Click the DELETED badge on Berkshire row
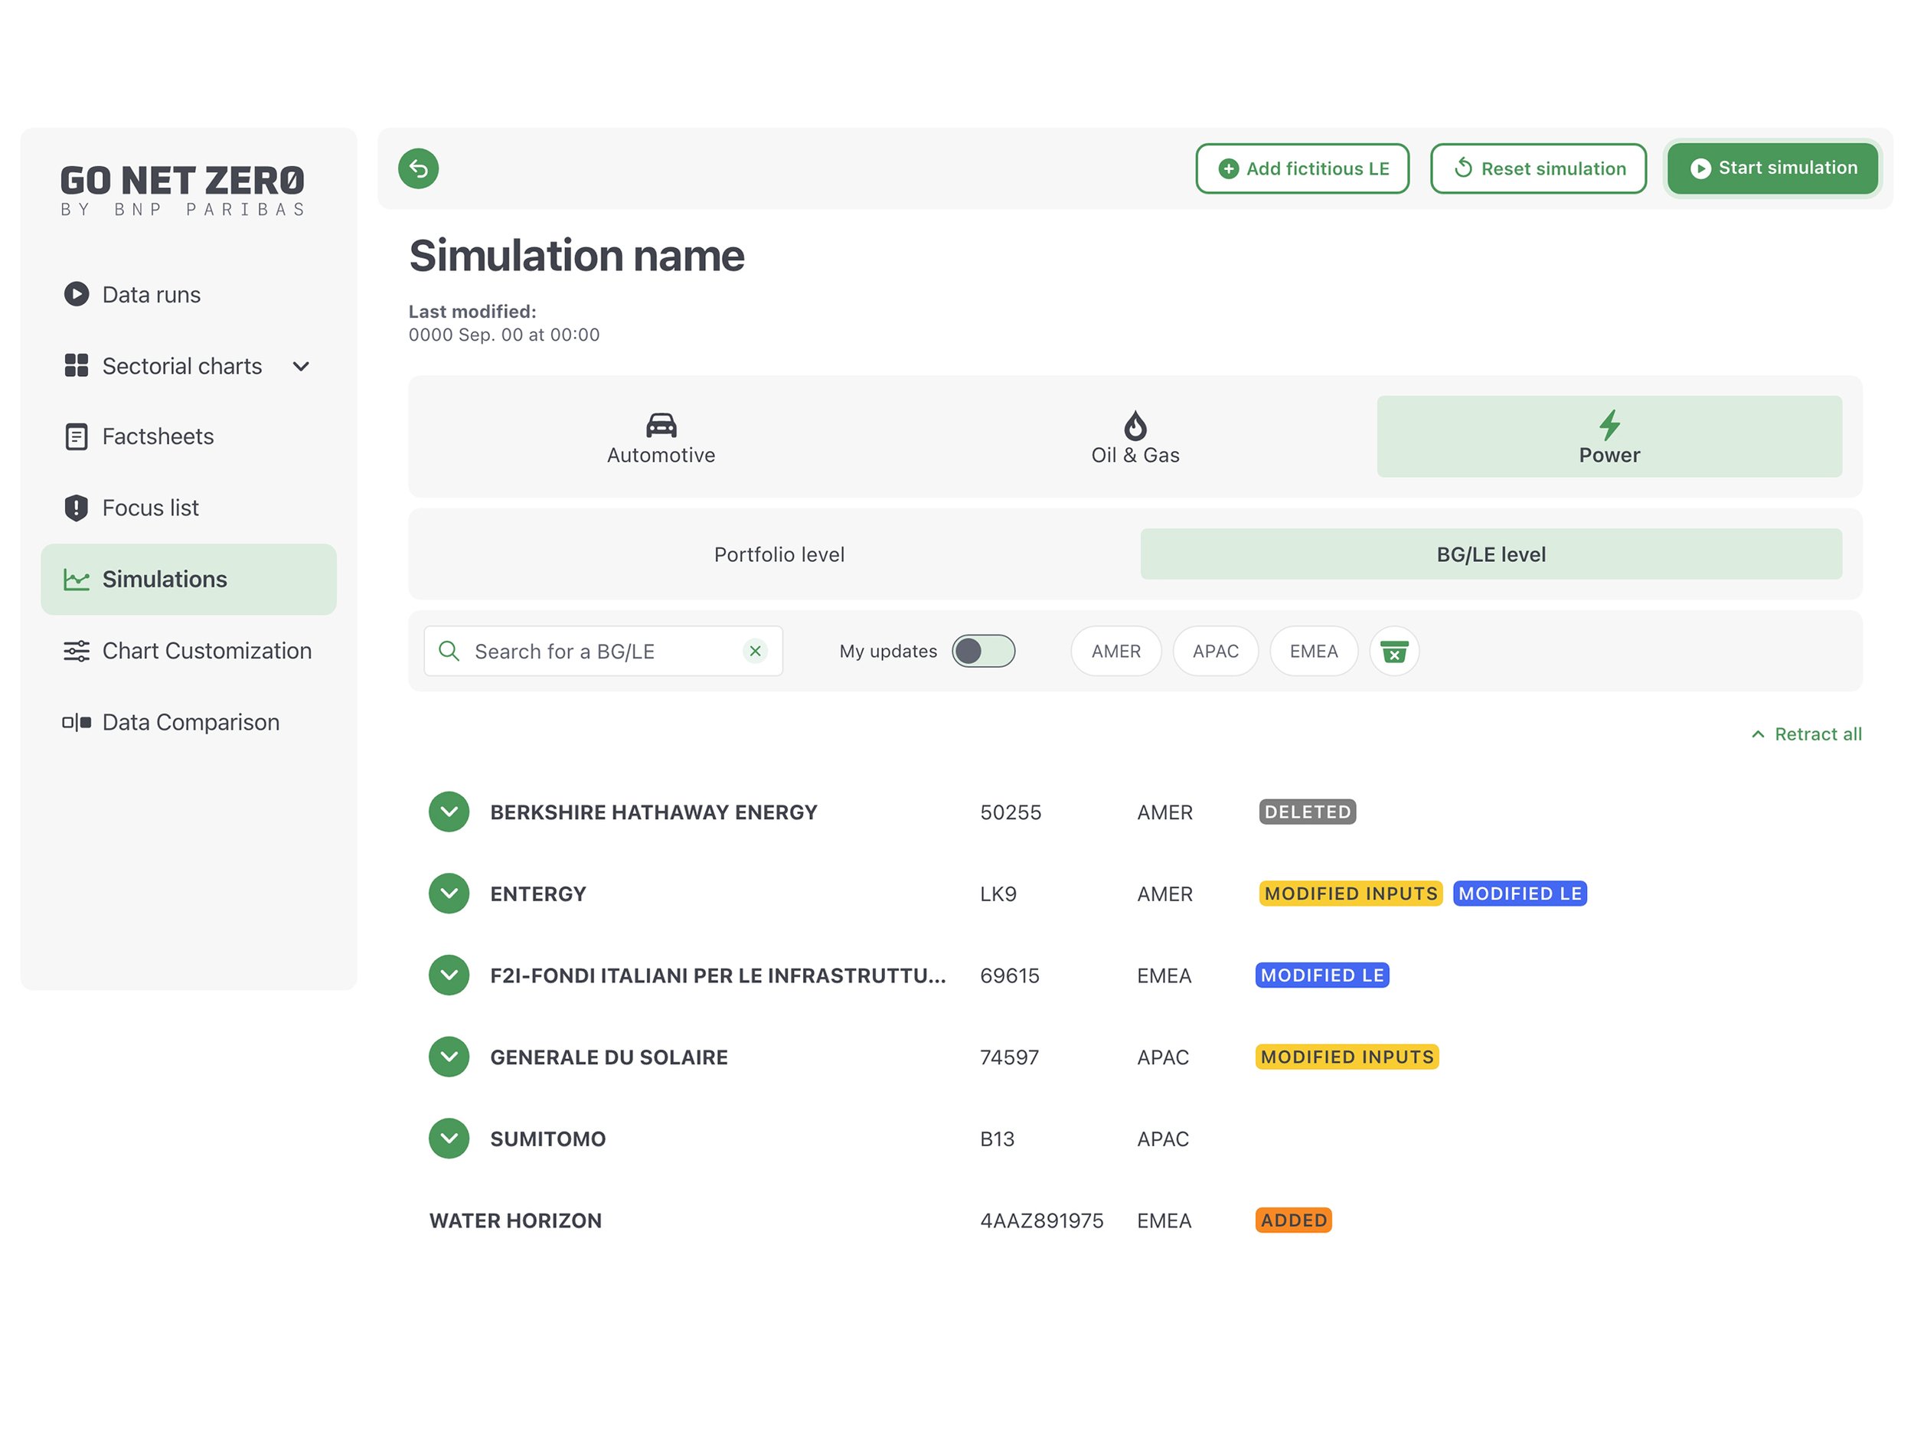Screen dimensions: 1914x1441 pos(1308,812)
